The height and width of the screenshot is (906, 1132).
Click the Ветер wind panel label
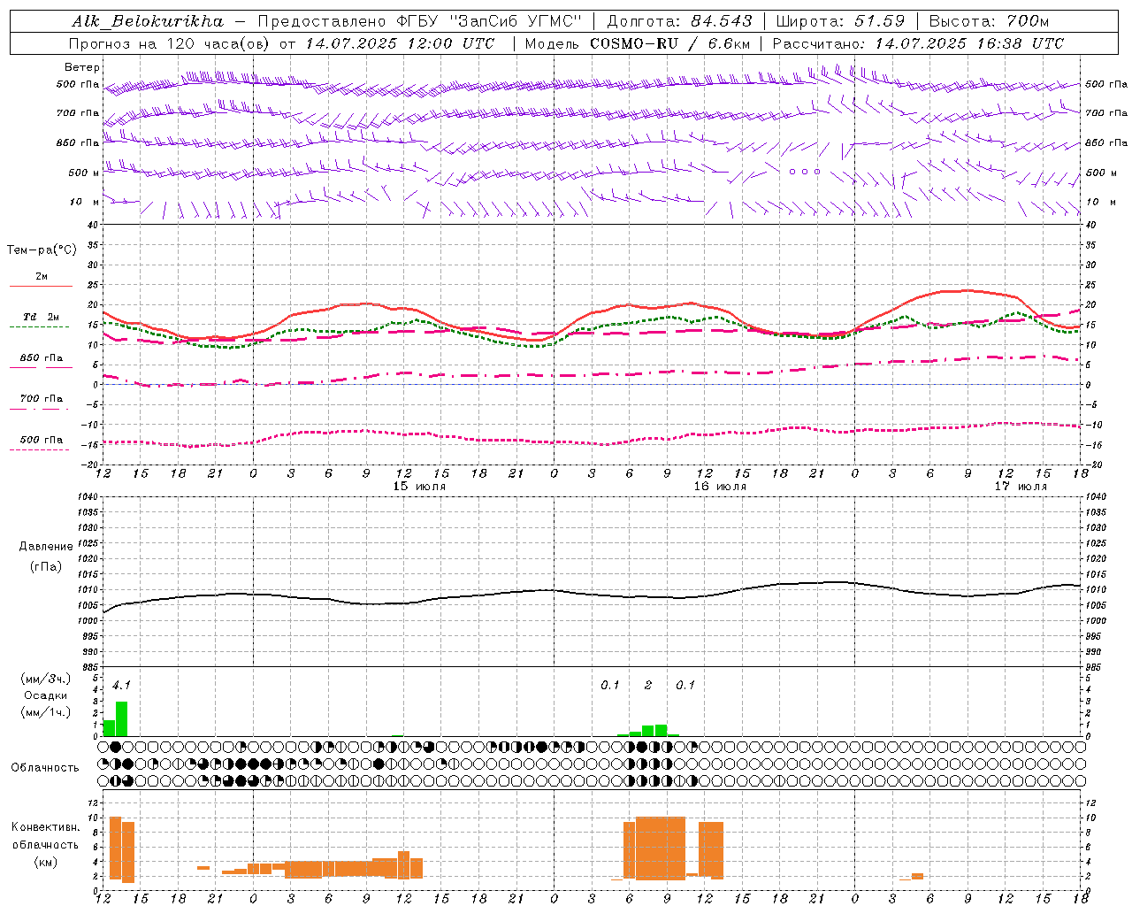click(81, 67)
